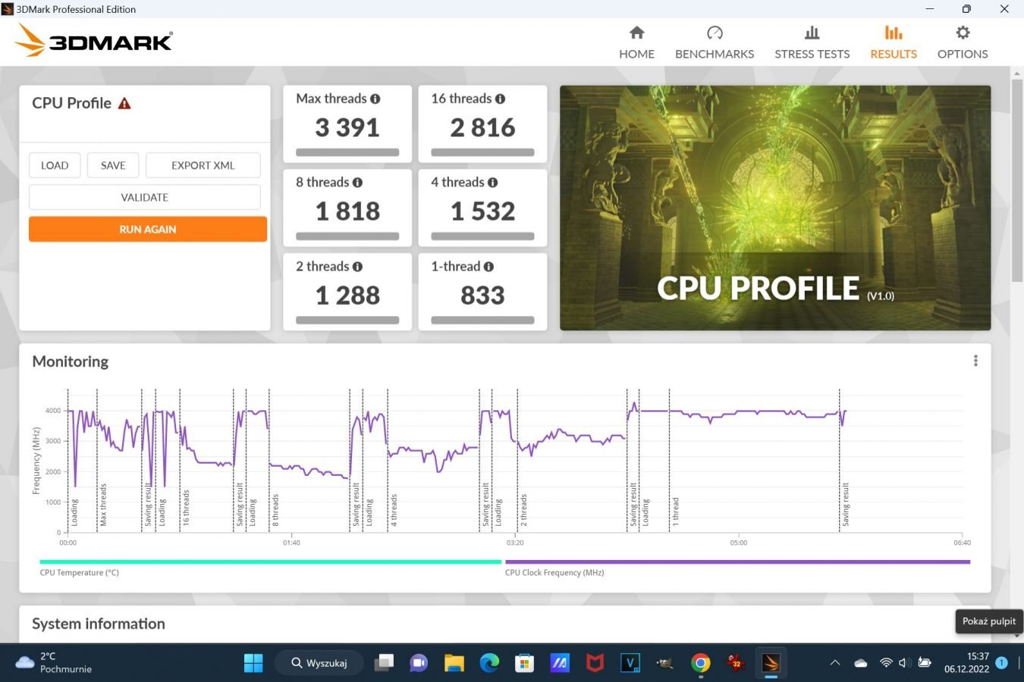Click the '16 threads' marker in the monitoring chart
Image resolution: width=1024 pixels, height=682 pixels.
pos(186,508)
